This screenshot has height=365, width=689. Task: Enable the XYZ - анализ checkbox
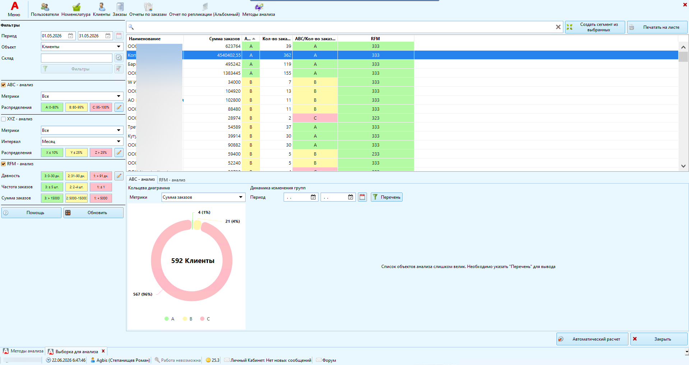4,119
